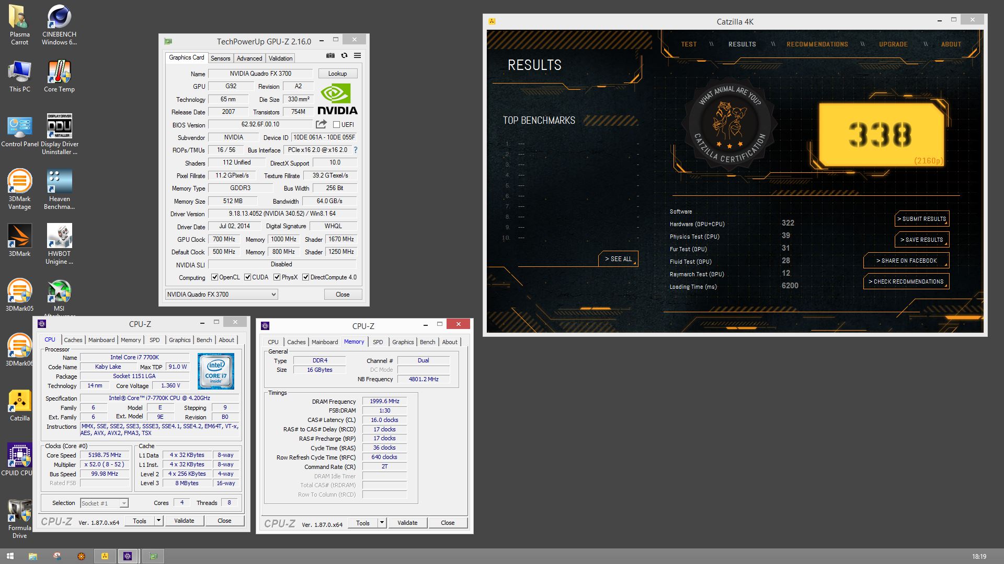Open Bench tab in left CPU-Z window

click(204, 340)
